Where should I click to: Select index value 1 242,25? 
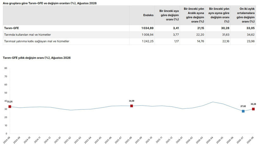click(x=148, y=41)
